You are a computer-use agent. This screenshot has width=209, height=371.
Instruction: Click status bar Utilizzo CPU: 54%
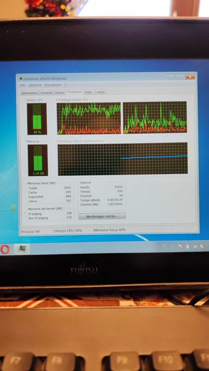[68, 231]
